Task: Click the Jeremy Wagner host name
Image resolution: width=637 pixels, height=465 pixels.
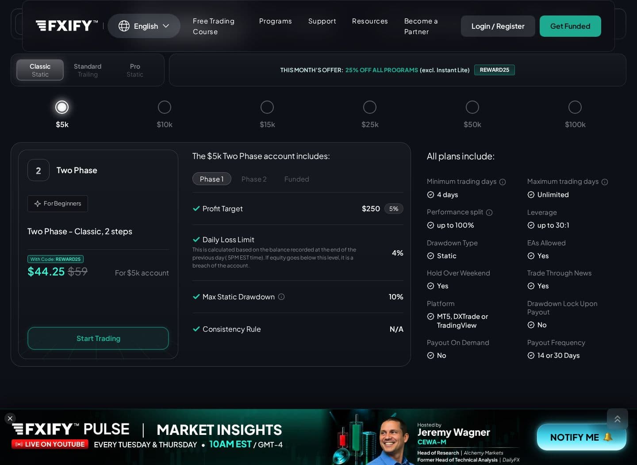Action: [x=454, y=432]
